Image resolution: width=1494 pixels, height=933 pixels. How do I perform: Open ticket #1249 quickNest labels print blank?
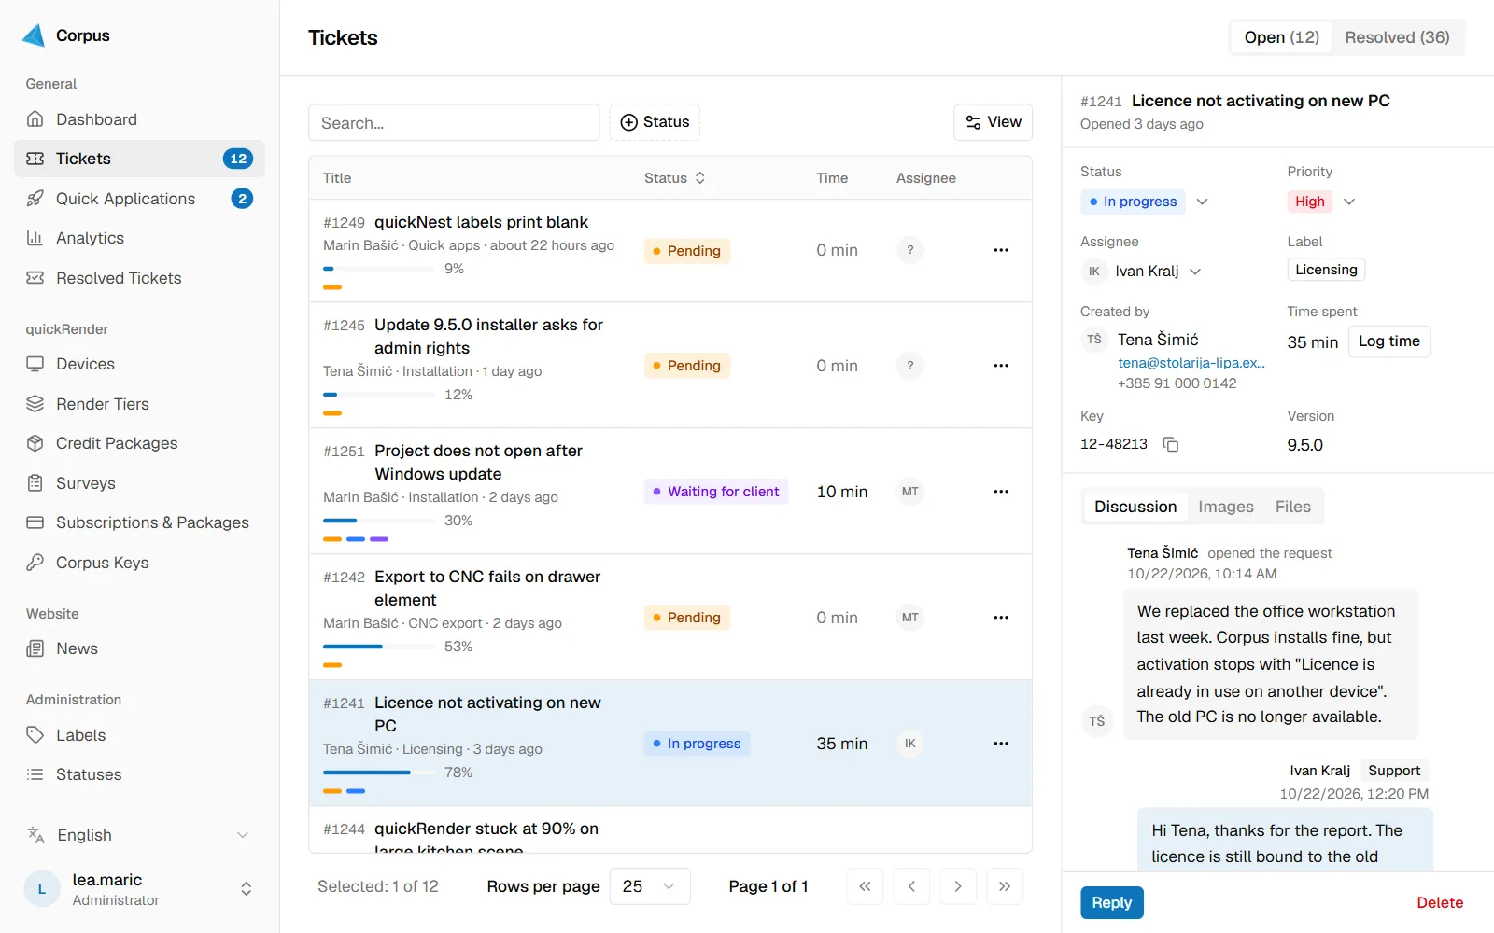pos(481,222)
